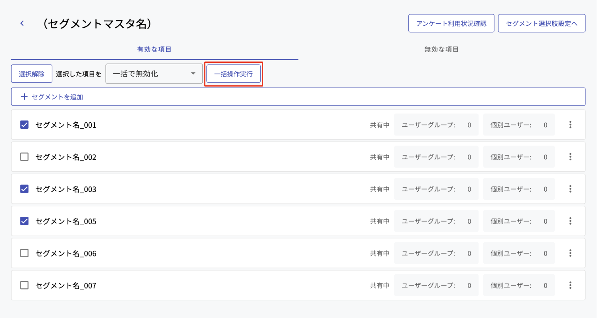The width and height of the screenshot is (597, 318).
Task: Open the more options menu for セグメント名_001
Action: pyautogui.click(x=570, y=125)
